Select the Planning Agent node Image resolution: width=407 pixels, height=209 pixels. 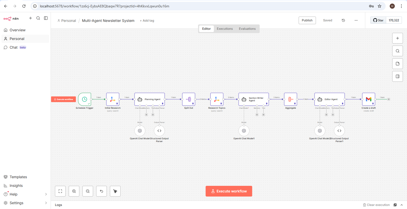coord(150,99)
